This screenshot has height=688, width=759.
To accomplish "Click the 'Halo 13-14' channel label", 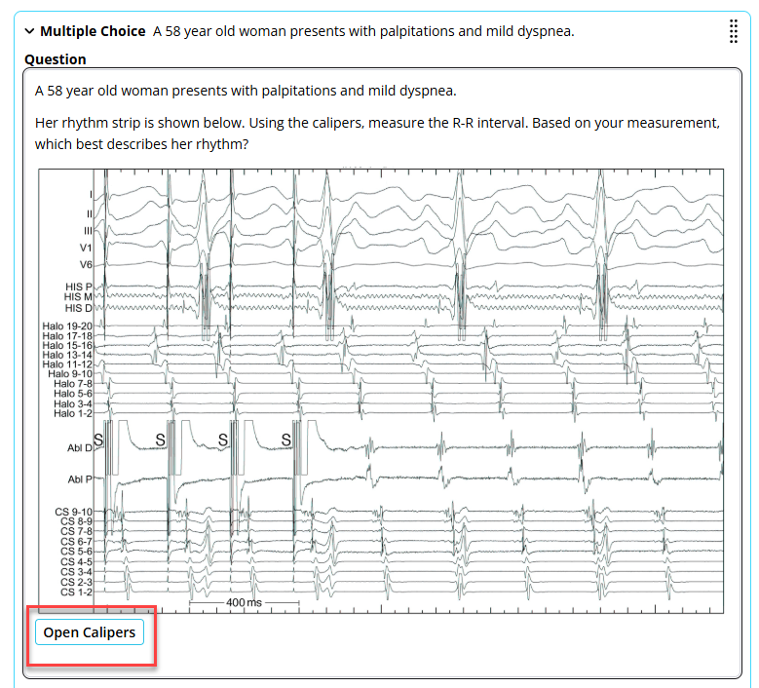I will coord(67,355).
